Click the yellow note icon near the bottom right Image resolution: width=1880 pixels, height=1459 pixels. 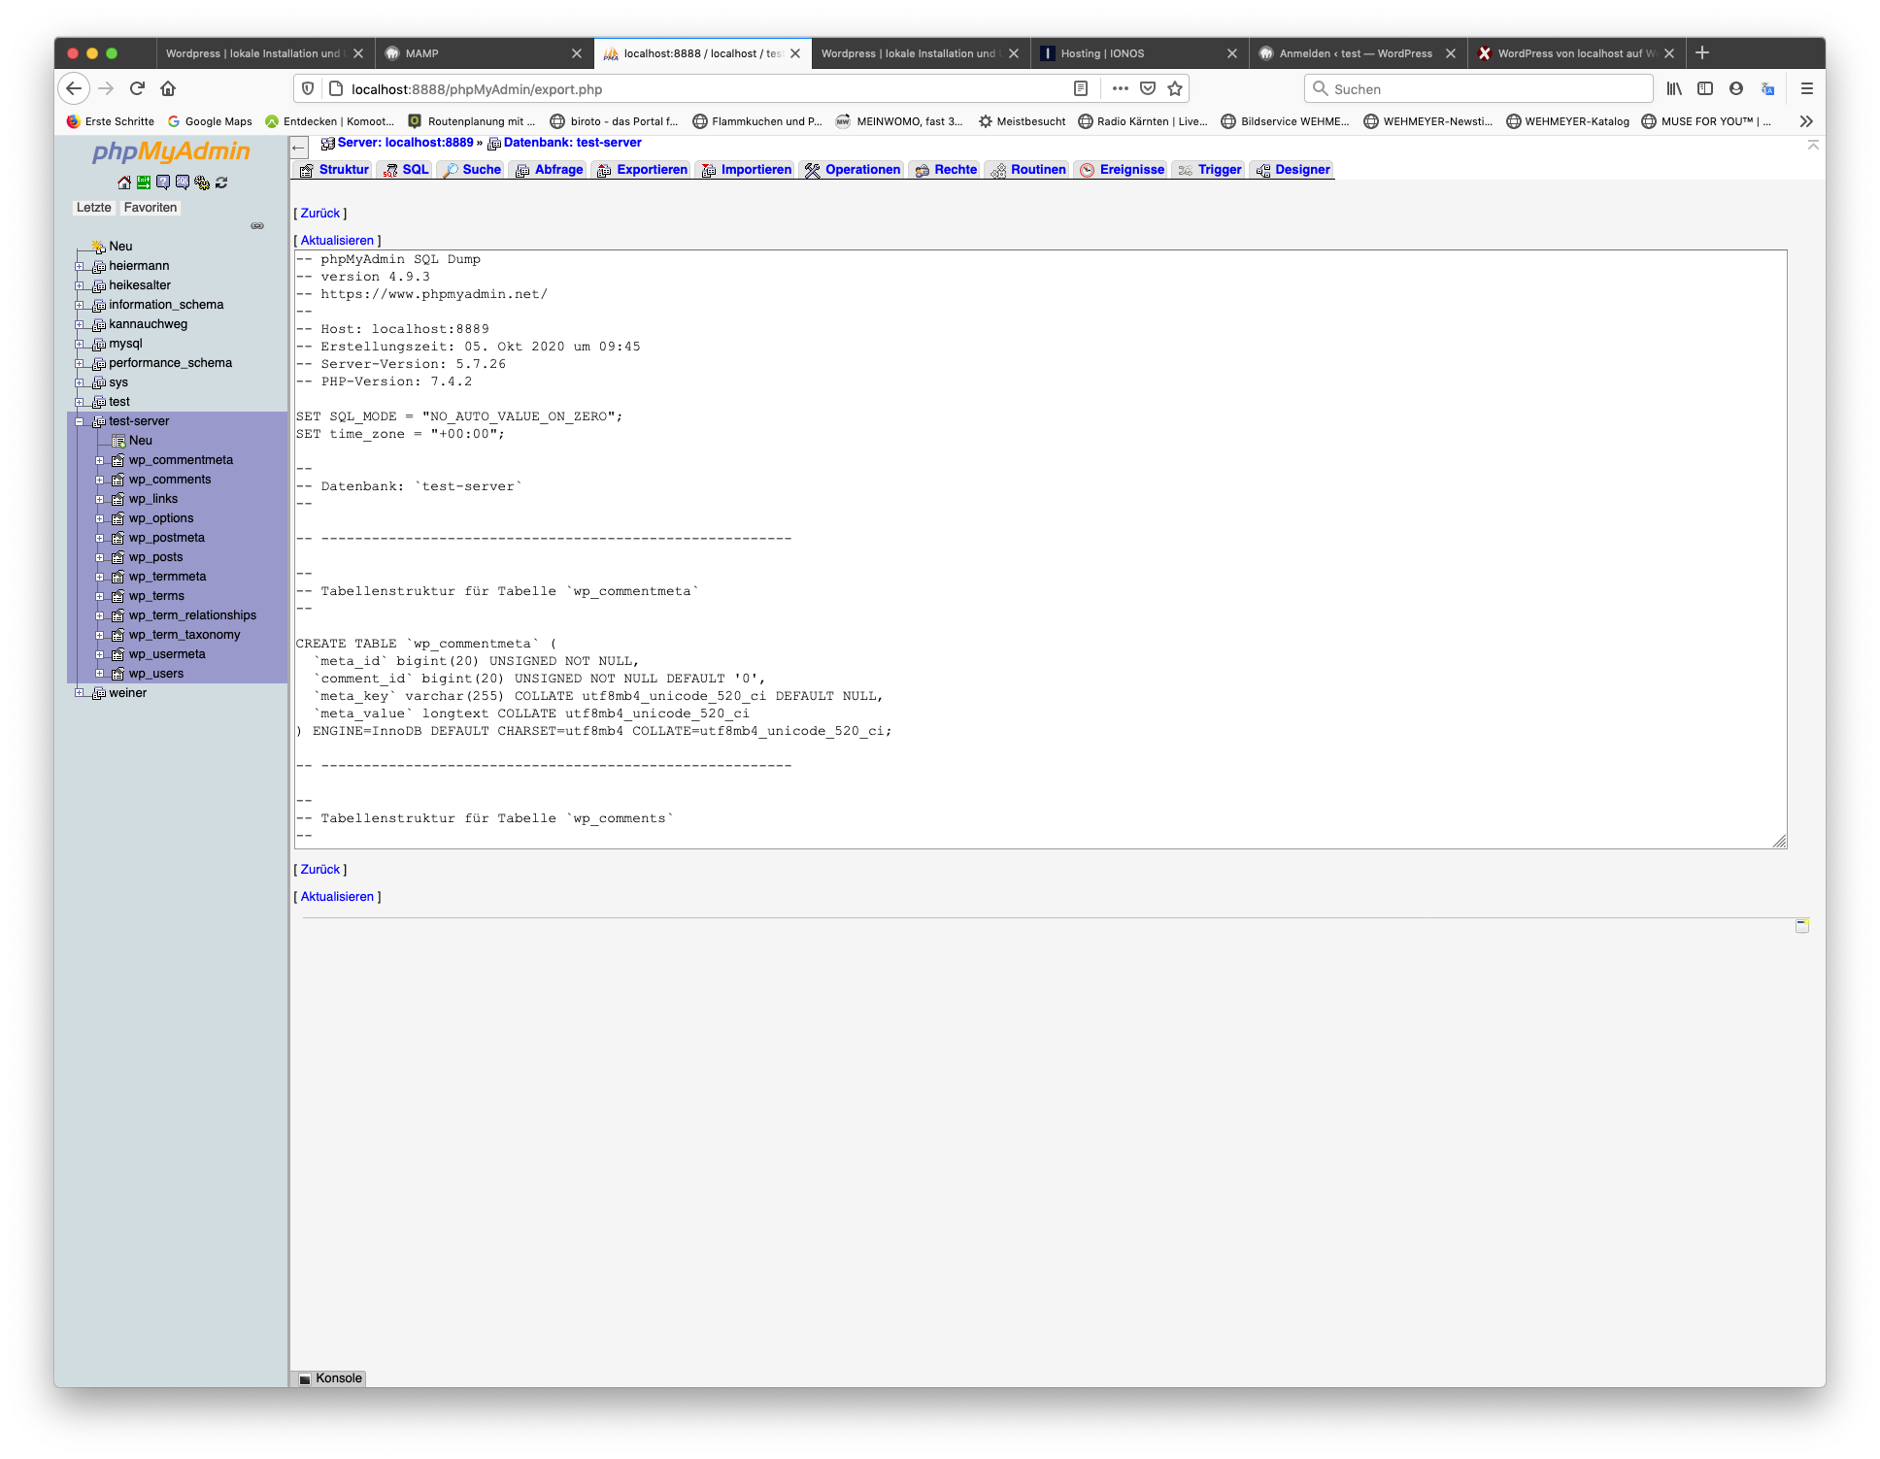(x=1802, y=926)
